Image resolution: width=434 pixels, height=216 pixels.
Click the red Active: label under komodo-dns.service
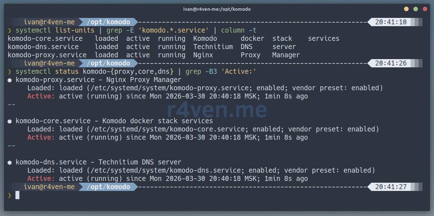[41, 179]
